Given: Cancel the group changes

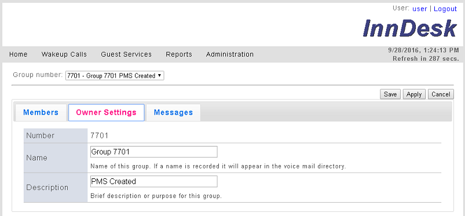Looking at the screenshot, I should 441,94.
